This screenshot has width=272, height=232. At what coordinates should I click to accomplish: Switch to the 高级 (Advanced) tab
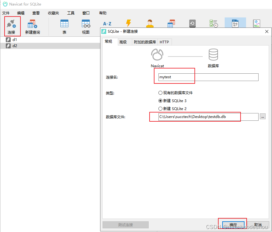tap(125, 42)
